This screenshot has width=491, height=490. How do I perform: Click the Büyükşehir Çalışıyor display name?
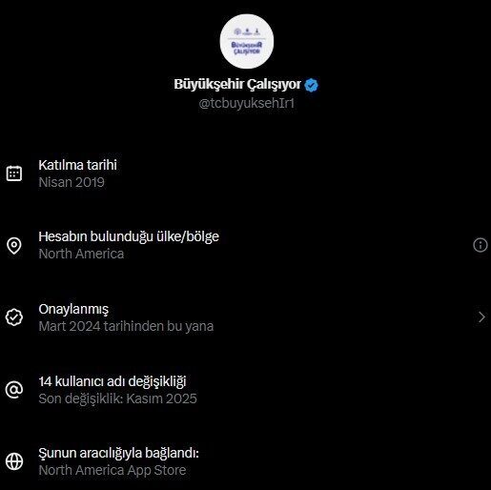tap(237, 84)
